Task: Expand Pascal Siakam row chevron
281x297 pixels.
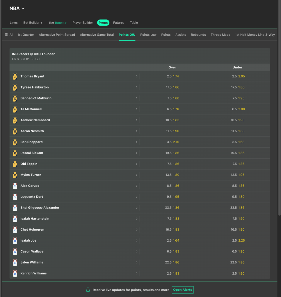Action: pyautogui.click(x=137, y=153)
